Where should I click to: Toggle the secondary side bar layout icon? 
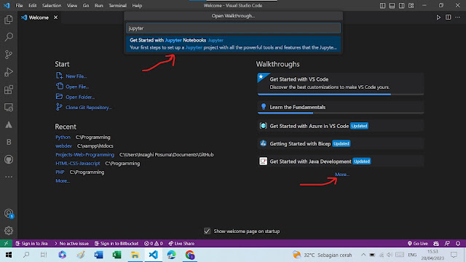coord(401,6)
